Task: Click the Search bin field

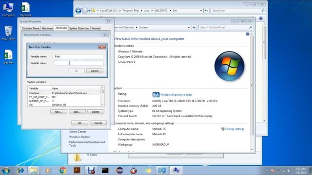Action: coord(236,11)
